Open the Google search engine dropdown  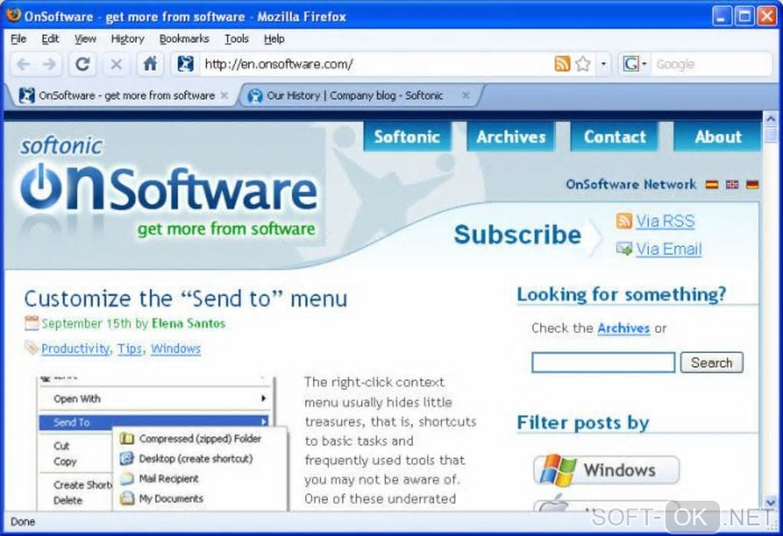(634, 64)
